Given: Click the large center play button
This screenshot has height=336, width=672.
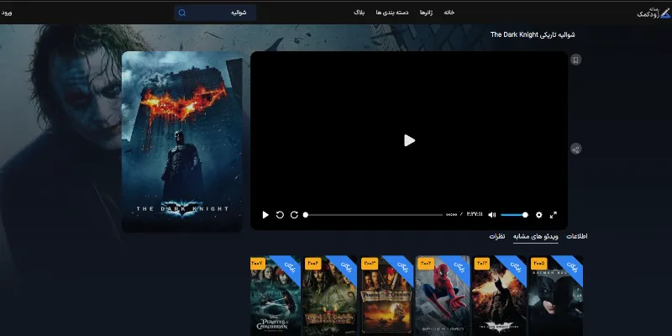Looking at the screenshot, I should tap(409, 140).
